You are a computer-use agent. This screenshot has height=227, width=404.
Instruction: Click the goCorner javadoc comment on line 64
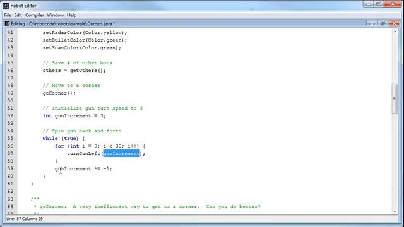pyautogui.click(x=147, y=207)
